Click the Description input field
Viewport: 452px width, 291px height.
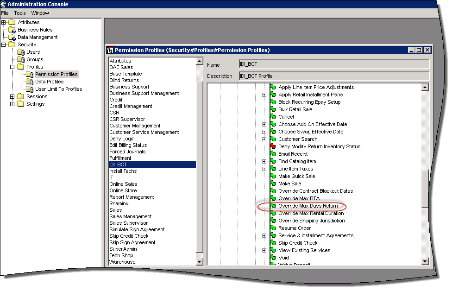pos(333,76)
